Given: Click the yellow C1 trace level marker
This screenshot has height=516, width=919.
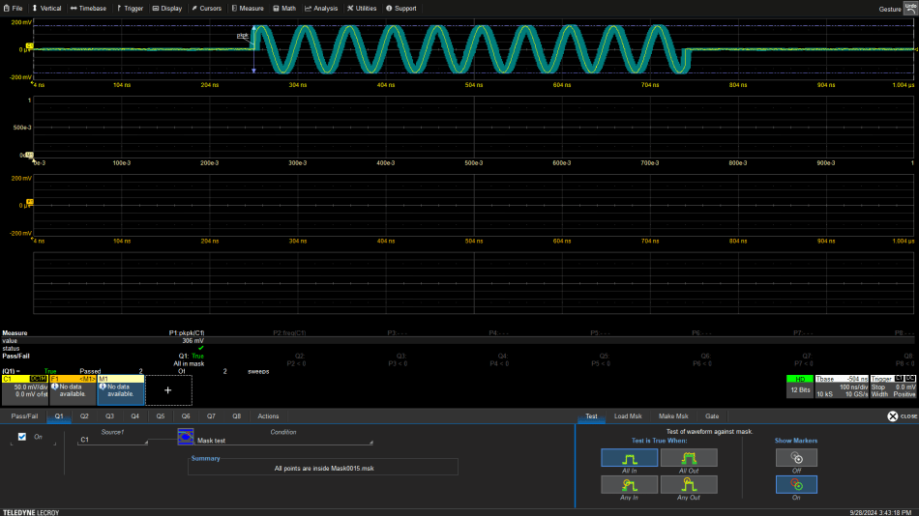Looking at the screenshot, I should pos(29,45).
